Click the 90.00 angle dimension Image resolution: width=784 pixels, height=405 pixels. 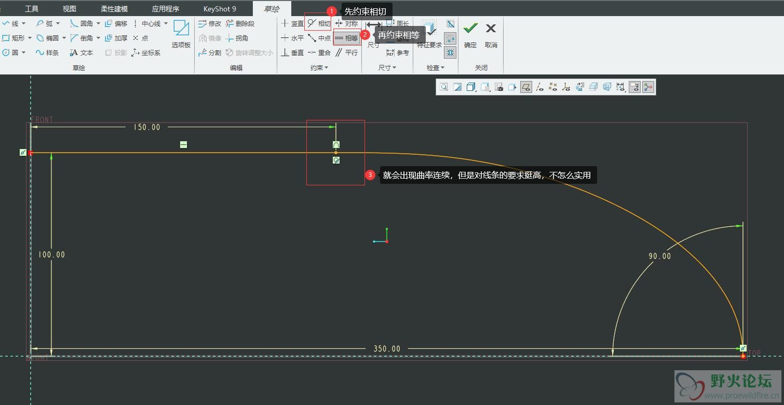tap(659, 256)
